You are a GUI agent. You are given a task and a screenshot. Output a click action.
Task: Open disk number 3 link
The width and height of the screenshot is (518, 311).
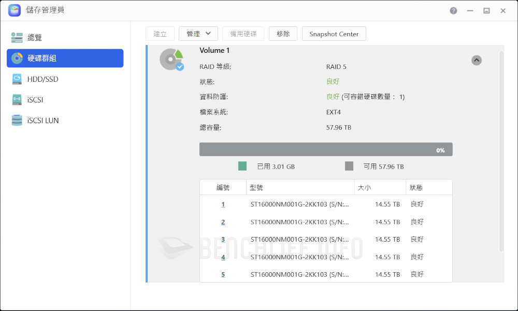(223, 240)
